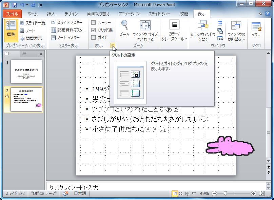
Task: Click bullet text さびしがりや line
Action: pyautogui.click(x=150, y=119)
